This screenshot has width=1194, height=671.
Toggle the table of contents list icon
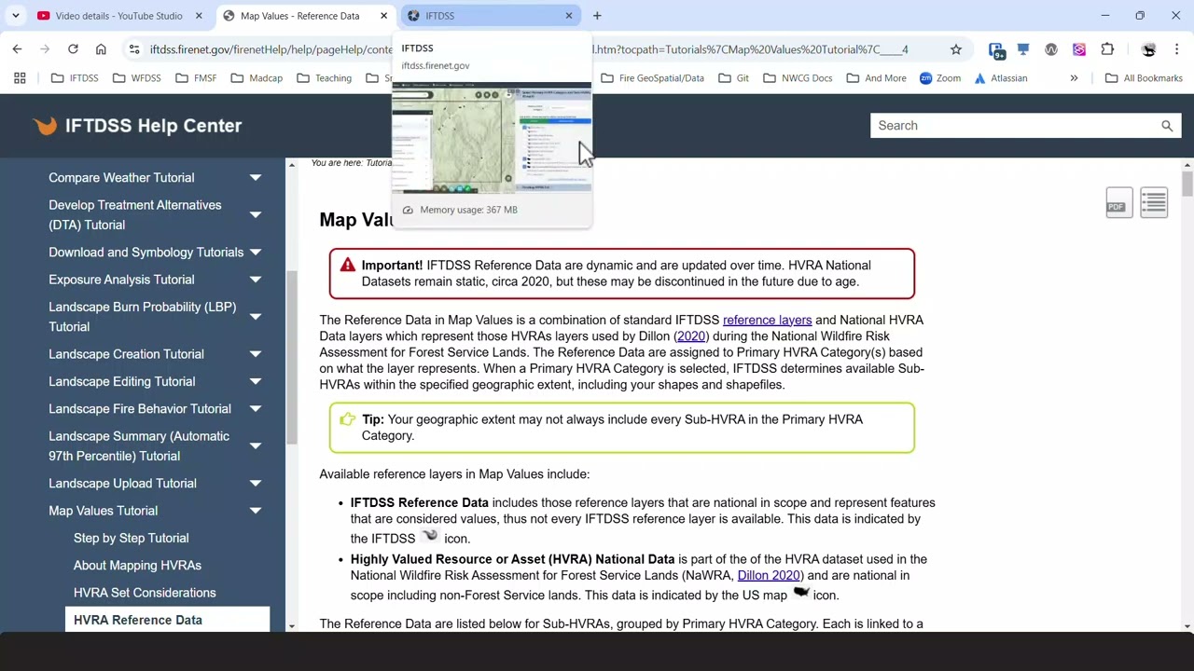[x=1154, y=202]
